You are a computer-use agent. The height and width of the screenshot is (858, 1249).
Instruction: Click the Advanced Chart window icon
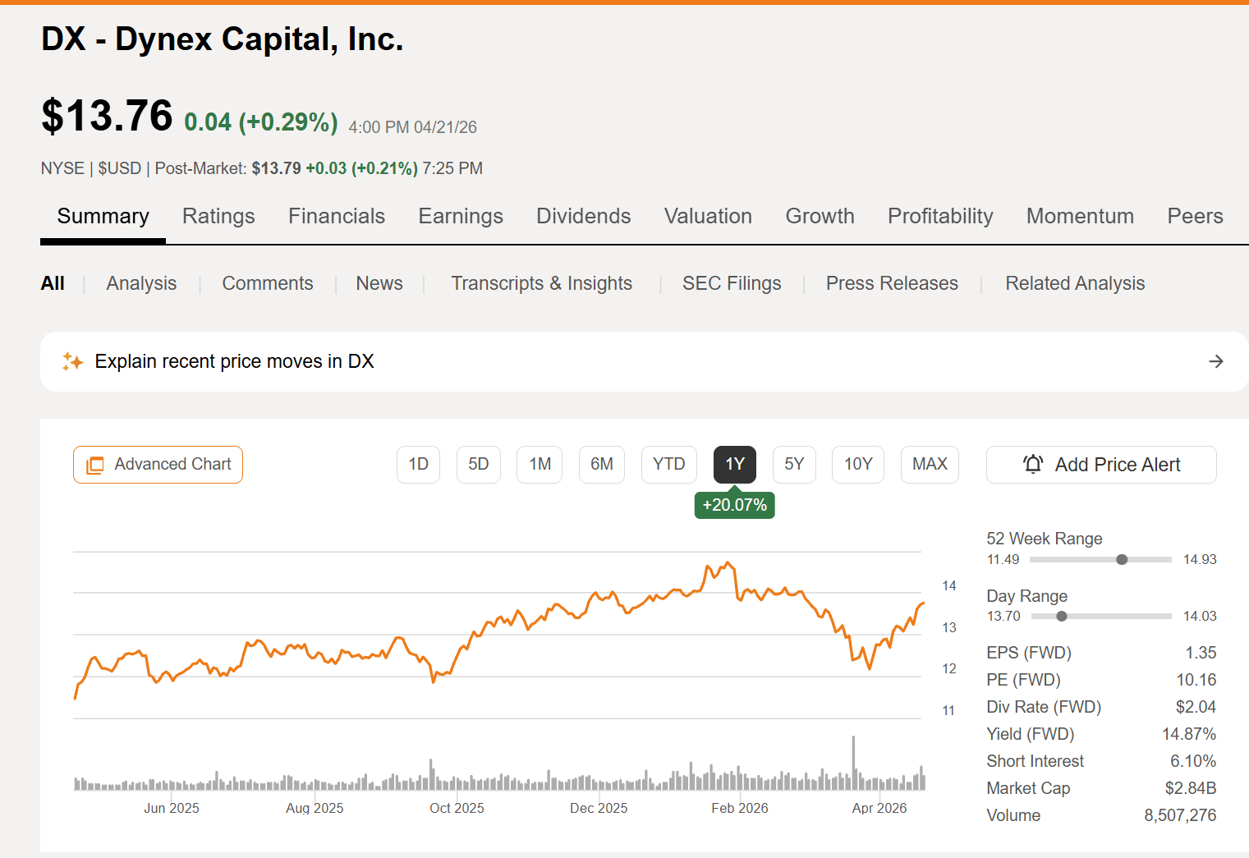[x=95, y=465]
